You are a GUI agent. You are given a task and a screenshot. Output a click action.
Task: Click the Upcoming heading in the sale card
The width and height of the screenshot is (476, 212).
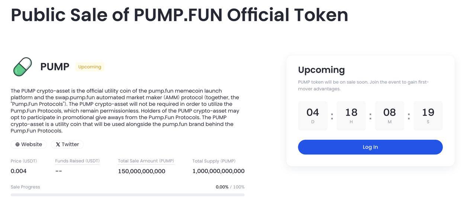(x=321, y=70)
